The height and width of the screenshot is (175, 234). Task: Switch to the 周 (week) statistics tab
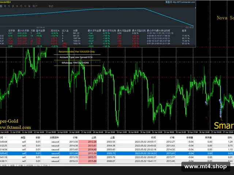(5, 6)
